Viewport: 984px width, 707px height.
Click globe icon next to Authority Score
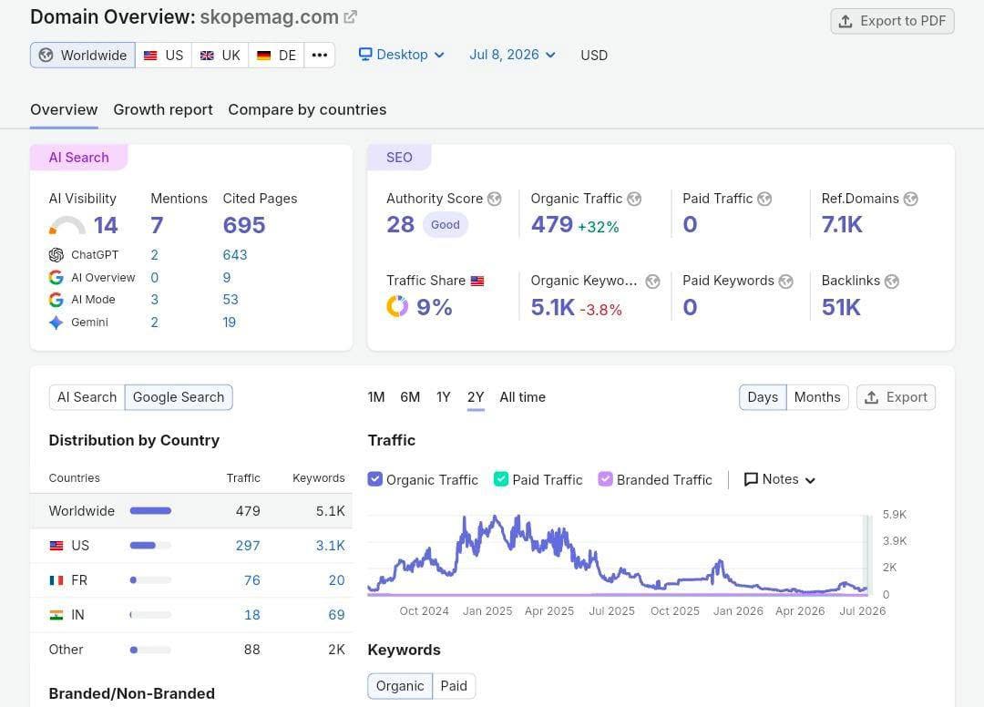[495, 199]
